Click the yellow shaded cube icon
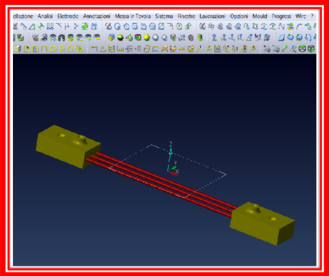The height and width of the screenshot is (276, 329). tap(111, 38)
